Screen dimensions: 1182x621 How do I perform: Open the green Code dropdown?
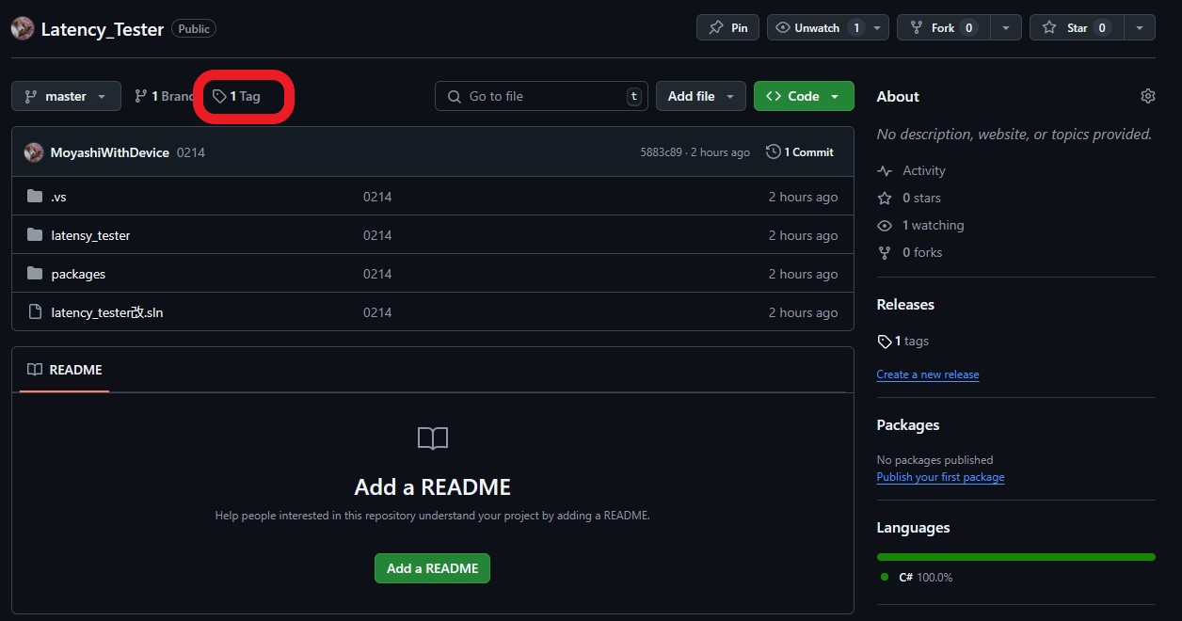804,96
